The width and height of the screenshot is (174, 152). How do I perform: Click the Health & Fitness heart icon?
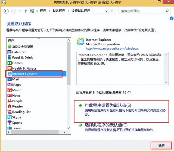(10, 68)
